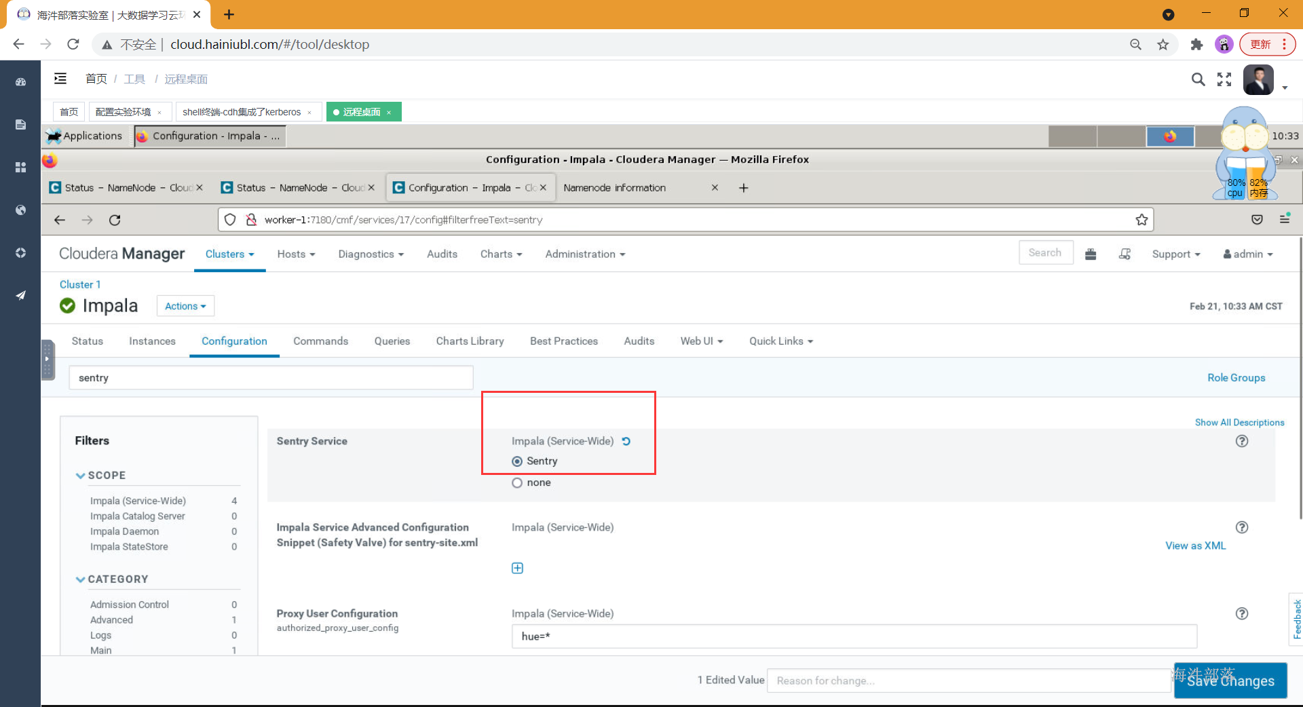Viewport: 1303px width, 707px height.
Task: Click the Pocket save icon in Firefox
Action: click(x=1257, y=219)
